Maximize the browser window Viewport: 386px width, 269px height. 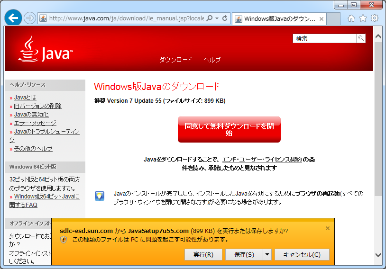[354, 5]
